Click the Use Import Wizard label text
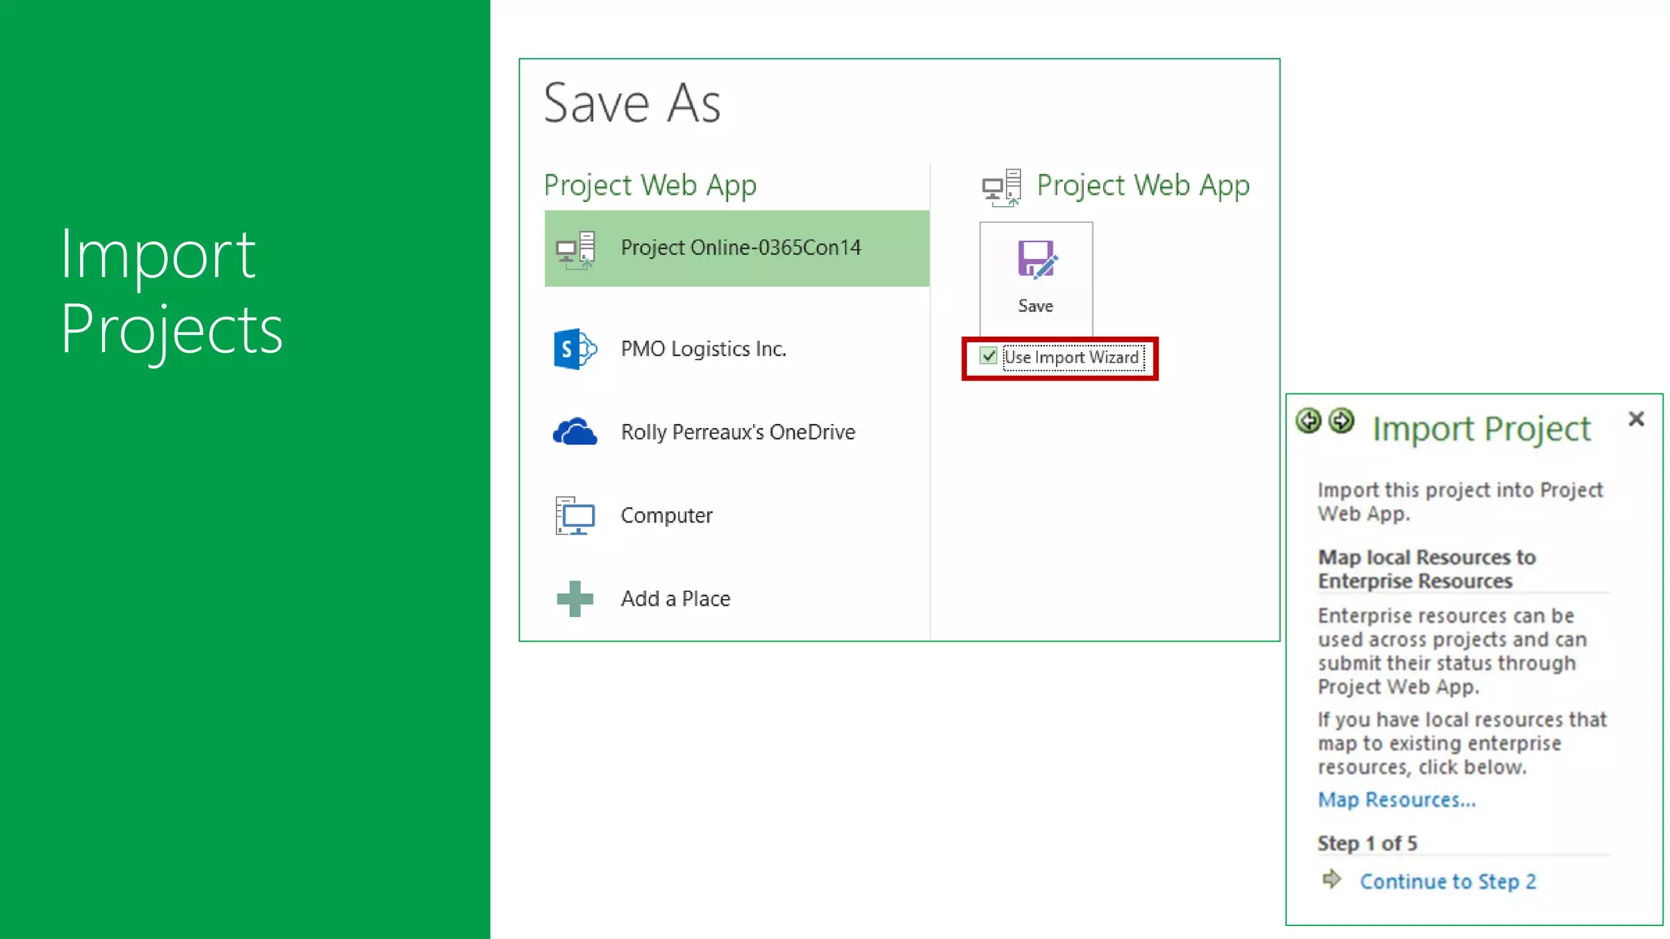The width and height of the screenshot is (1670, 939). coord(1071,358)
